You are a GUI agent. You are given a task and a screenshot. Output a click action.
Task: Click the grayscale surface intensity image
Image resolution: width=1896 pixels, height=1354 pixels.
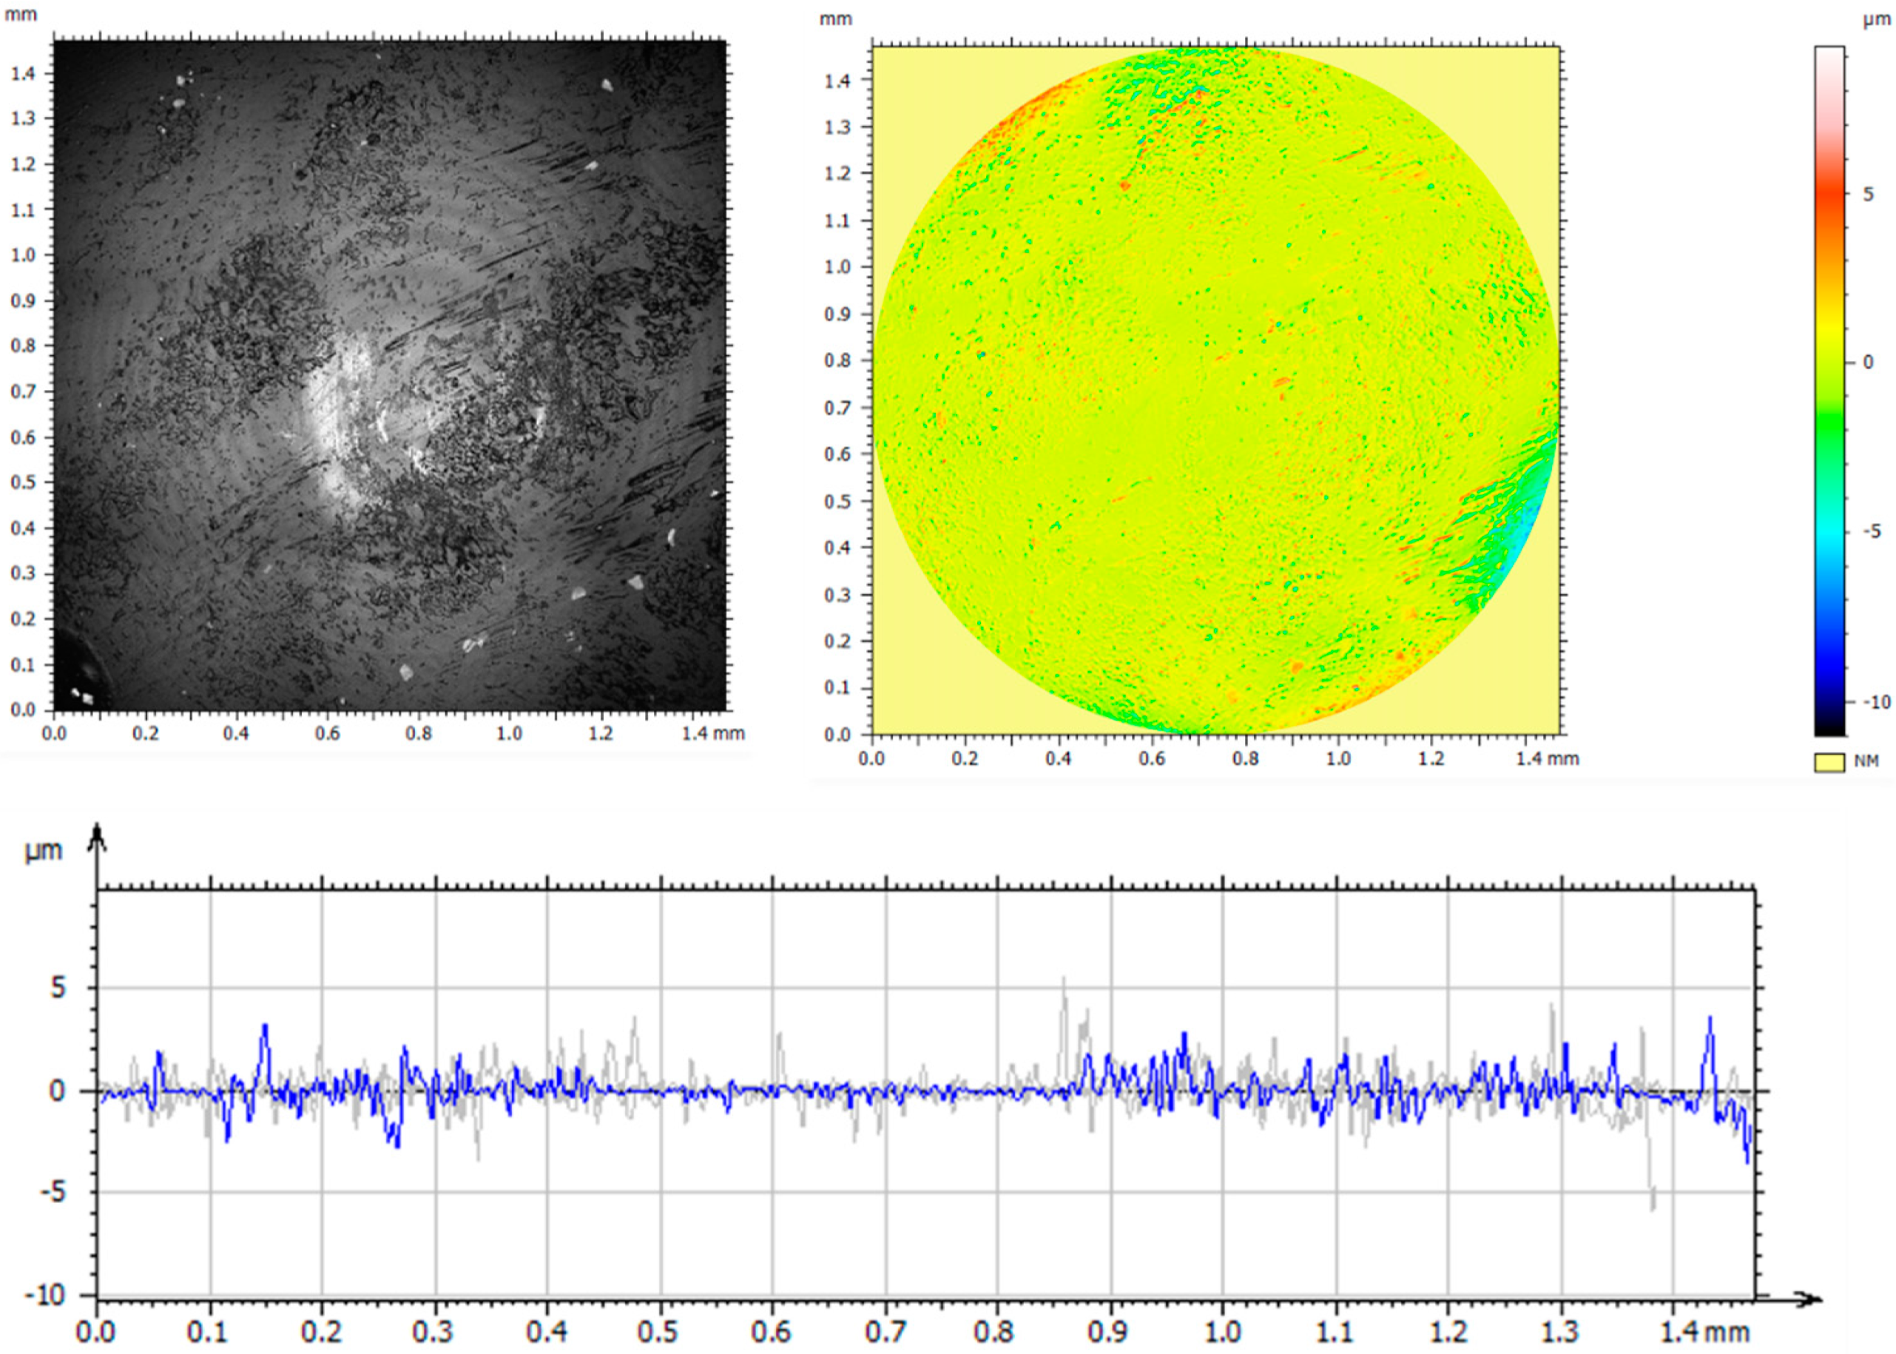[389, 375]
